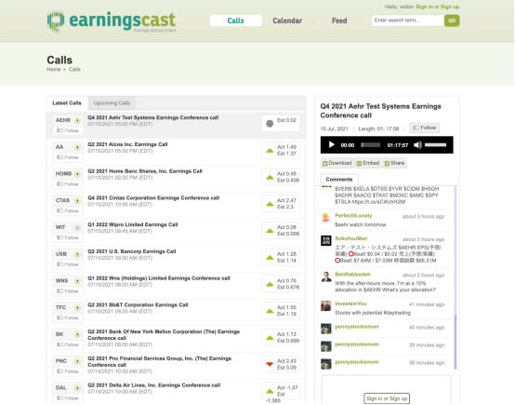The height and width of the screenshot is (405, 515).
Task: Click the Share button below the player
Action: (394, 163)
